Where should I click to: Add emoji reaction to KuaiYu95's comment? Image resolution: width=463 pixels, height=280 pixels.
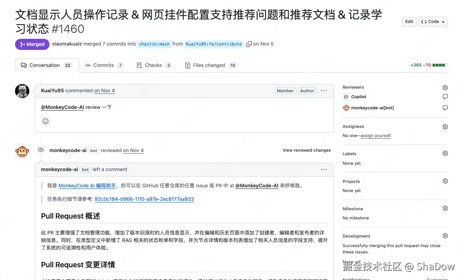46,121
